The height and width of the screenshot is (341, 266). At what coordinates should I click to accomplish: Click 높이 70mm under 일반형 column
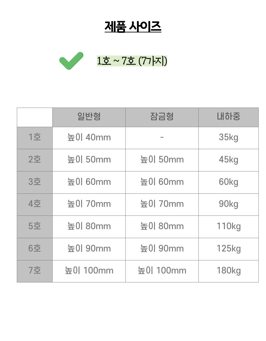point(89,204)
